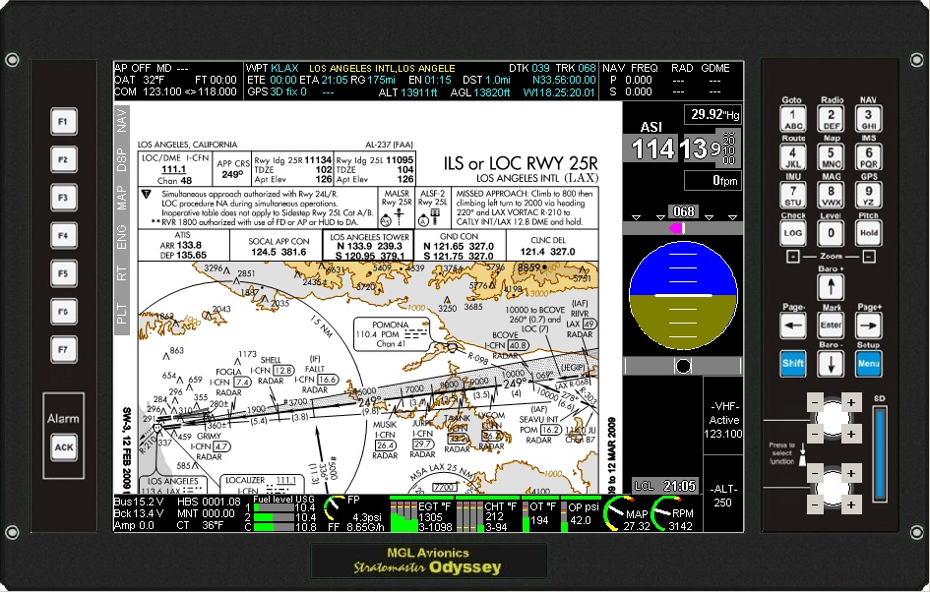
Task: Click the Baro + up arrow key
Action: pos(831,287)
